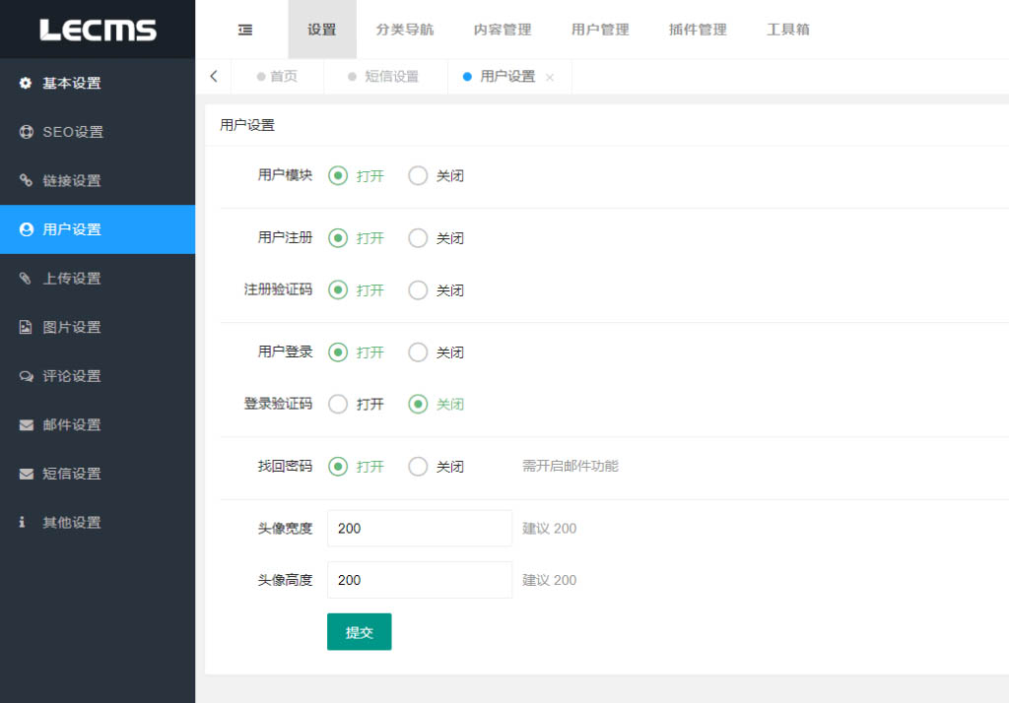The width and height of the screenshot is (1009, 703).
Task: Click the gear icon beside 基本设置
Action: click(x=26, y=84)
